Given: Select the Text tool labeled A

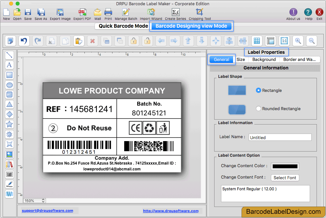Looking at the screenshot, I should pyautogui.click(x=9, y=65).
